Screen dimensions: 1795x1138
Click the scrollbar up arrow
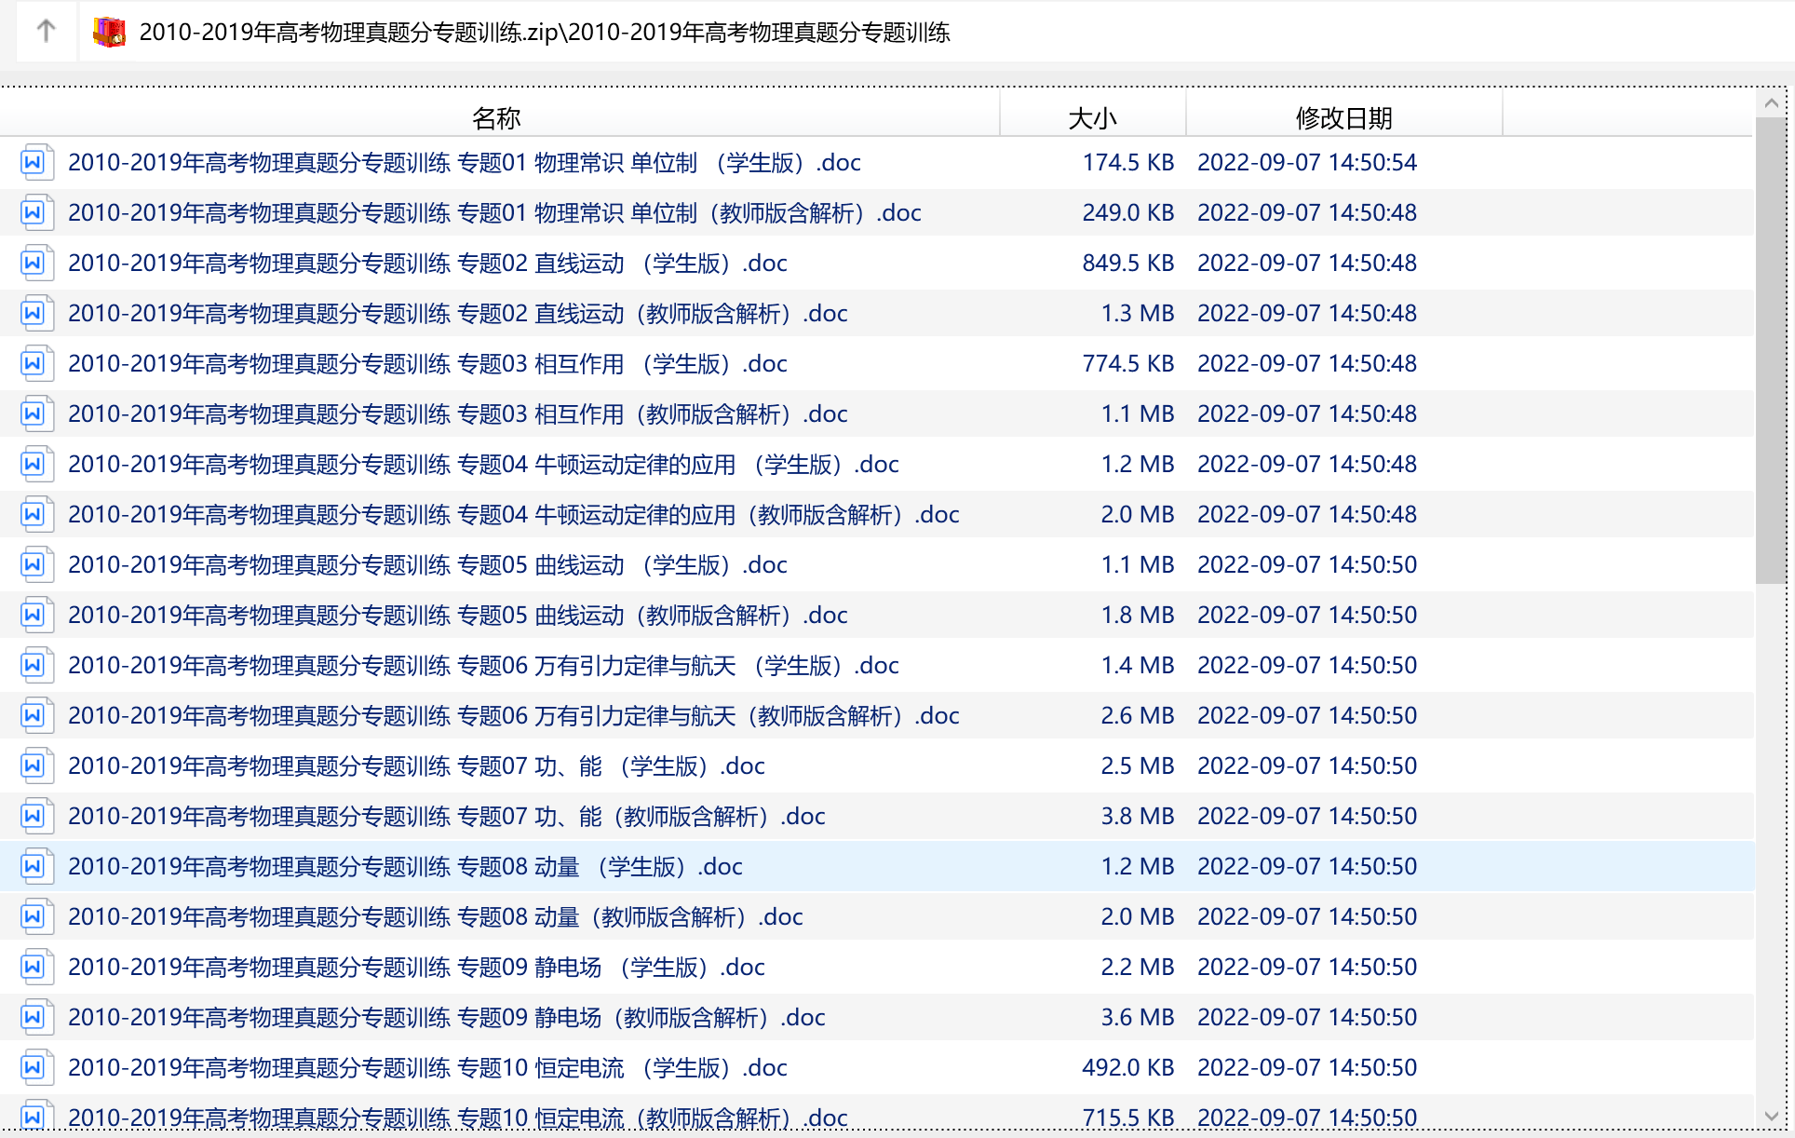1771,103
